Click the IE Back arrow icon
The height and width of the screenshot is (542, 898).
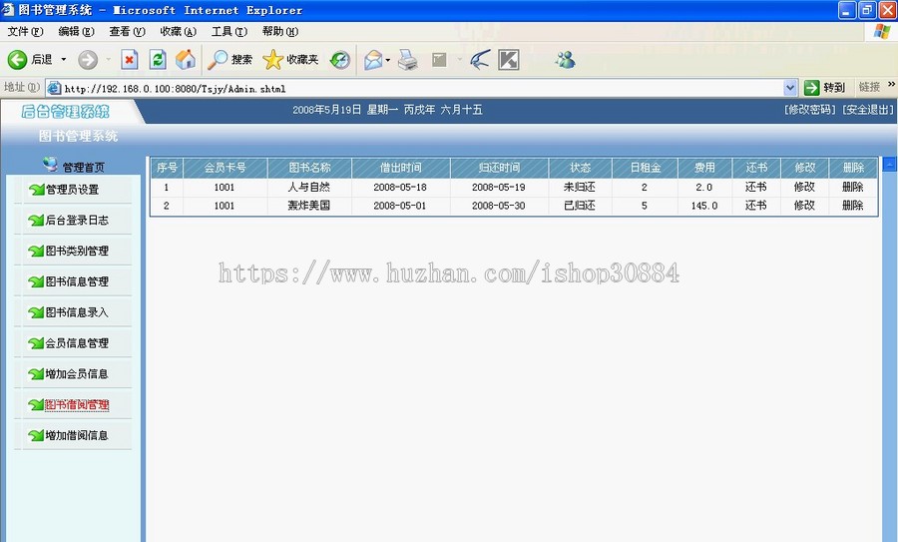pyautogui.click(x=17, y=60)
